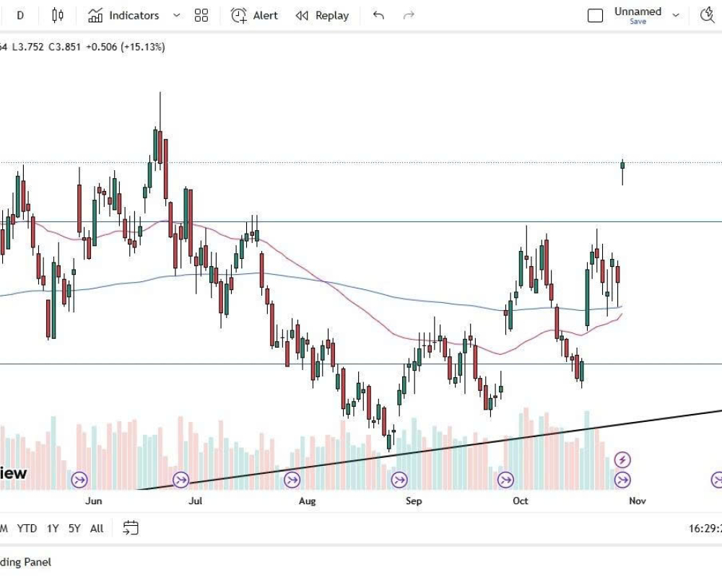722x577 pixels.
Task: Switch range to YTD
Action: click(x=27, y=529)
